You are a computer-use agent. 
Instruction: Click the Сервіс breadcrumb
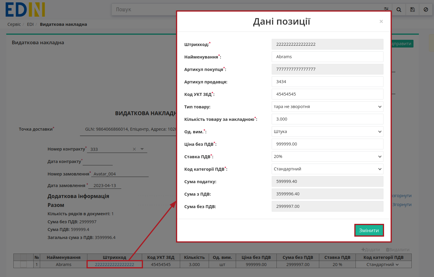pos(14,24)
